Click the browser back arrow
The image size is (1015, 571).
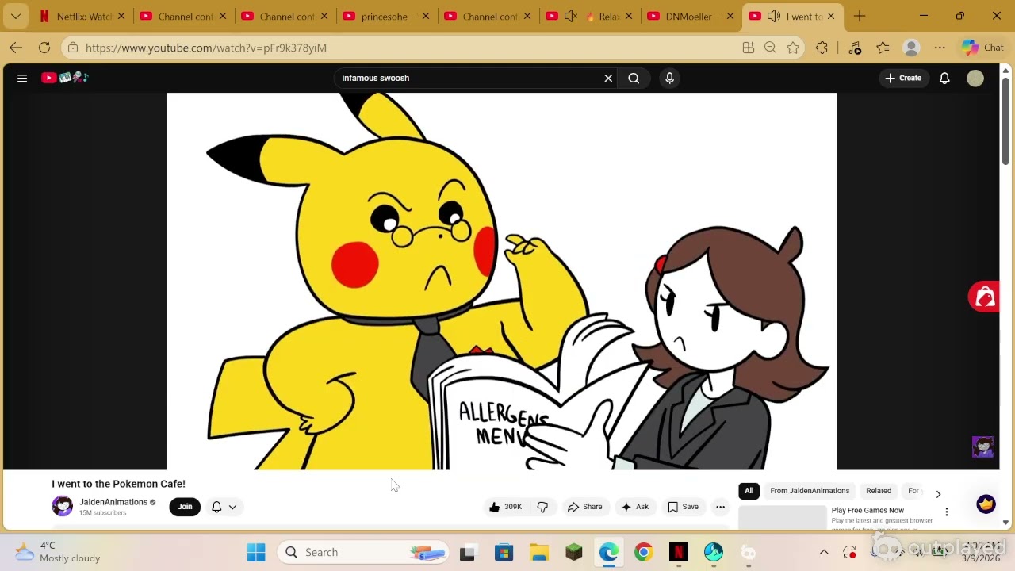coord(16,48)
